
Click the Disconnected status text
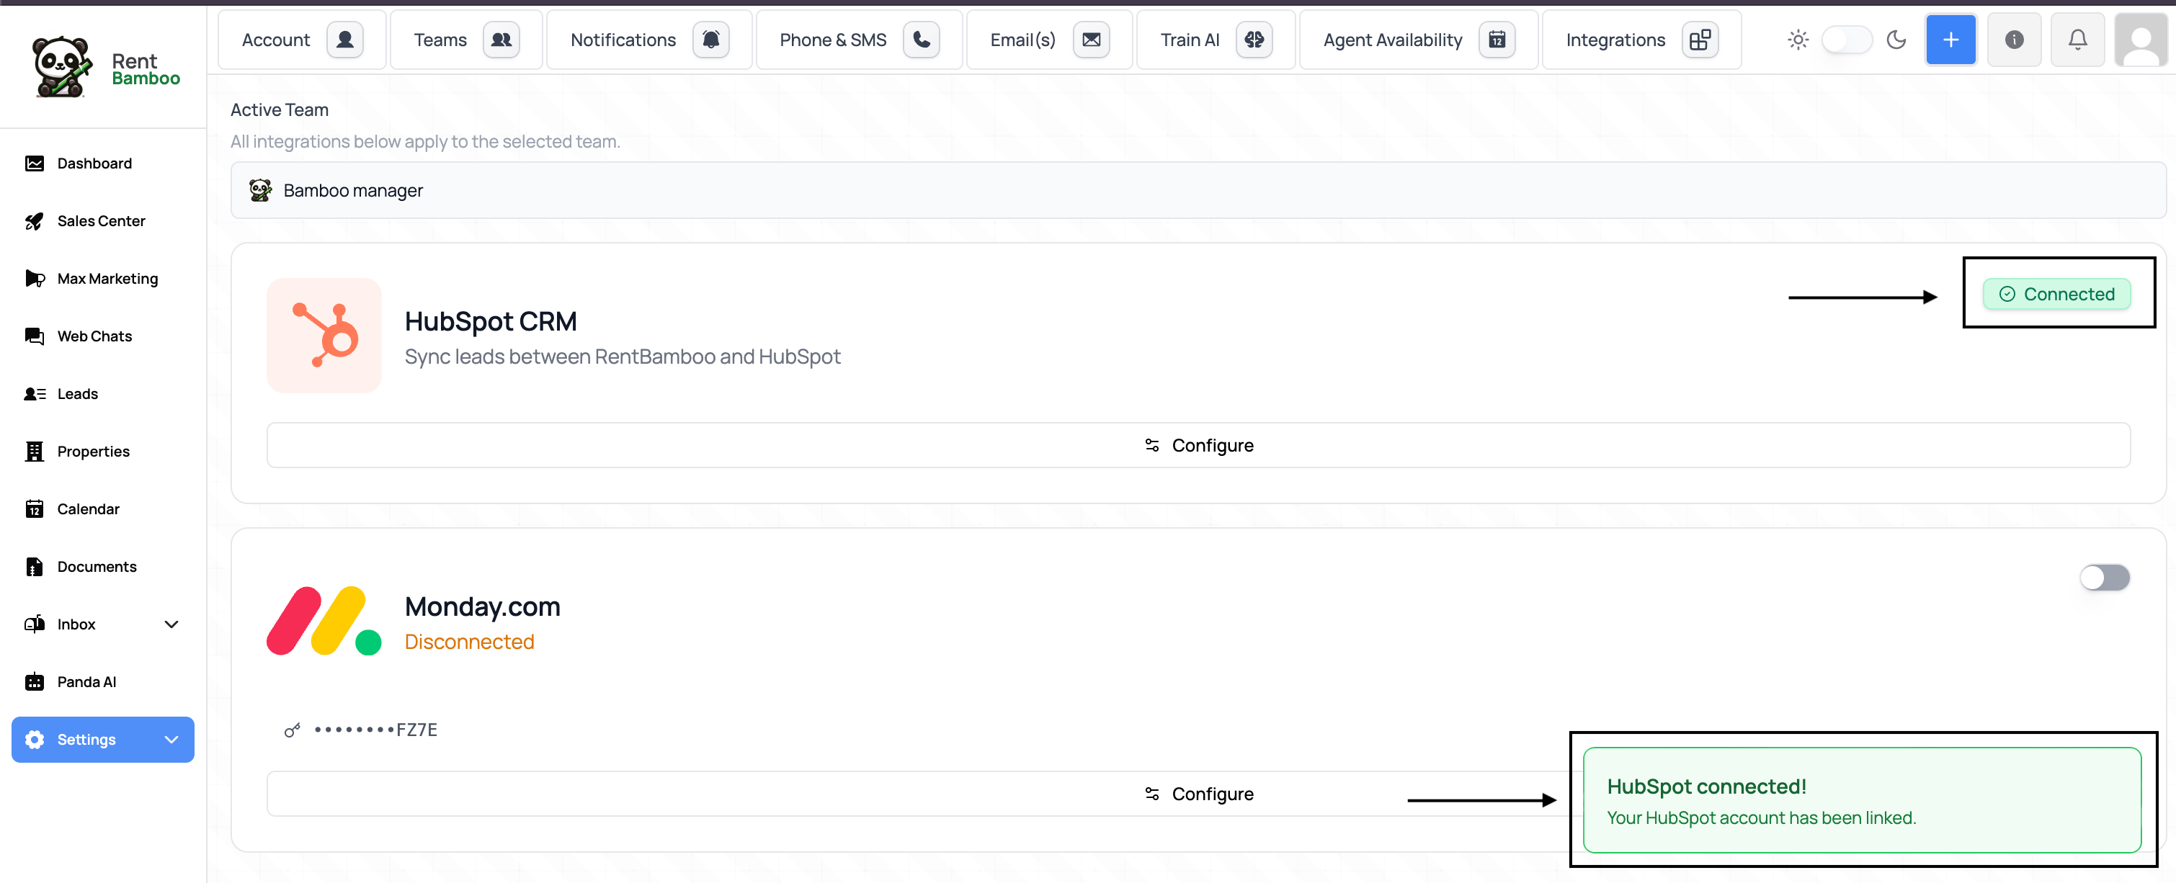[470, 642]
